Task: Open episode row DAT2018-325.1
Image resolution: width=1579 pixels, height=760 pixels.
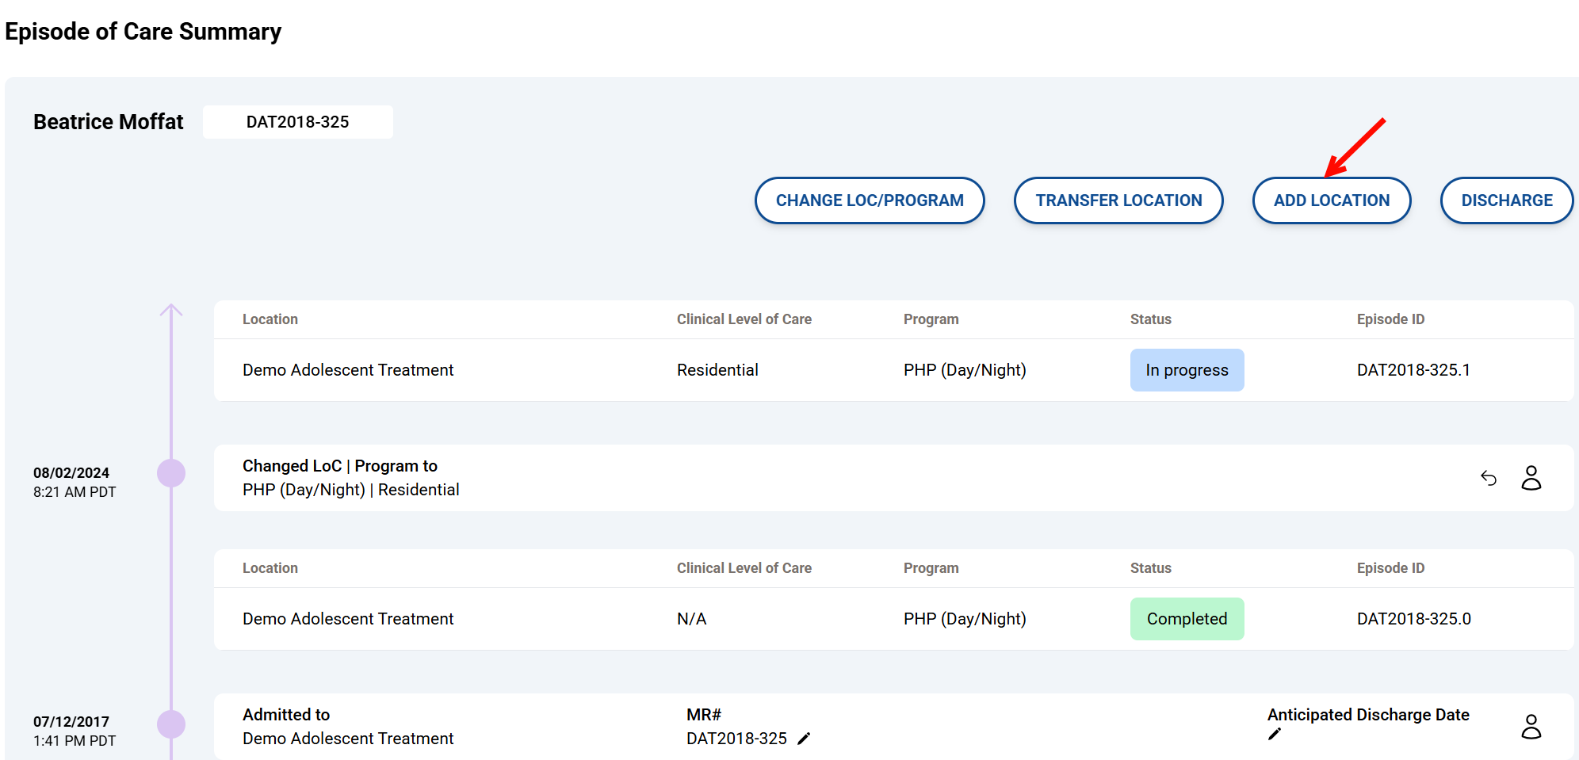Action: 1413,370
